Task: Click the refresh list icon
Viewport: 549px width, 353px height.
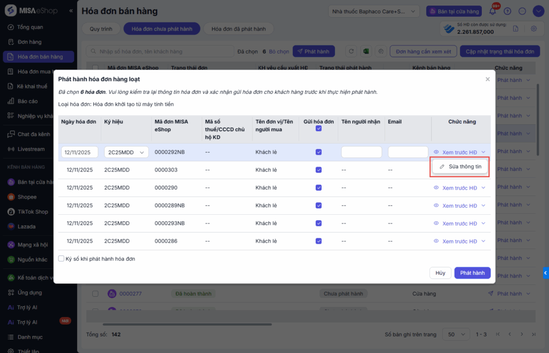Action: (x=352, y=51)
